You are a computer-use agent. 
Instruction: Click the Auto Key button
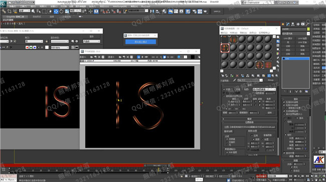[x=261, y=176]
